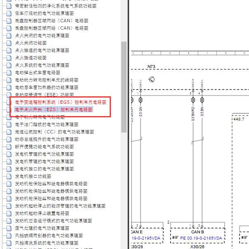Click document icon beside 带密封性检测的净化系统电气系统功能图
The width and height of the screenshot is (249, 249).
9,6
